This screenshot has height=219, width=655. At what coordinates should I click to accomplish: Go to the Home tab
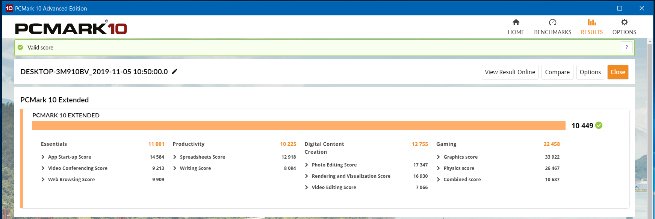click(x=516, y=27)
